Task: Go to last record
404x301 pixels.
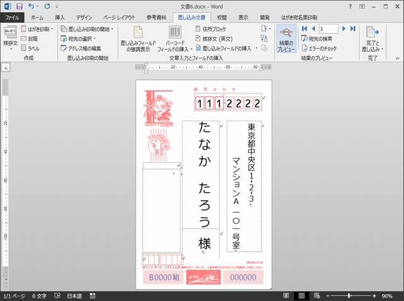Action: (x=353, y=28)
